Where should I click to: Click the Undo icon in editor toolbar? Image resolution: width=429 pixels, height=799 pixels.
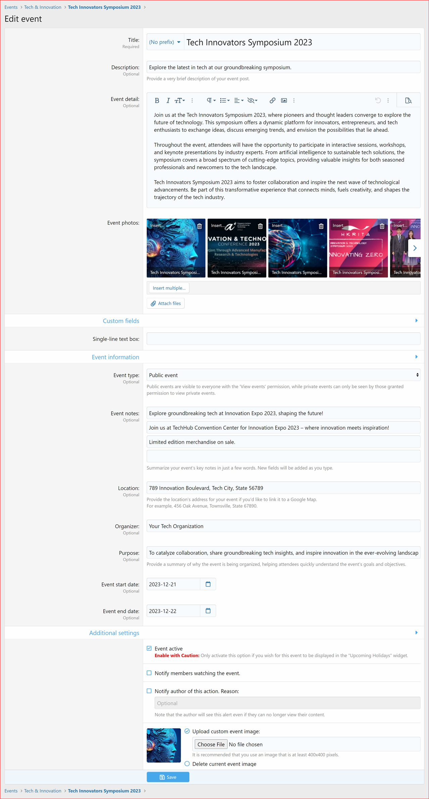(x=378, y=101)
